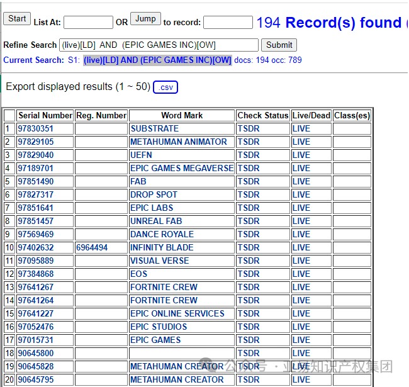
Task: Open the FAB word mark link
Action: click(138, 181)
